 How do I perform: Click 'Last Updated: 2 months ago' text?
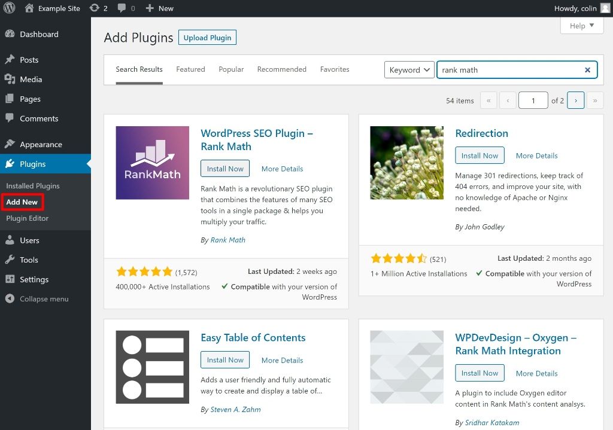pyautogui.click(x=544, y=258)
